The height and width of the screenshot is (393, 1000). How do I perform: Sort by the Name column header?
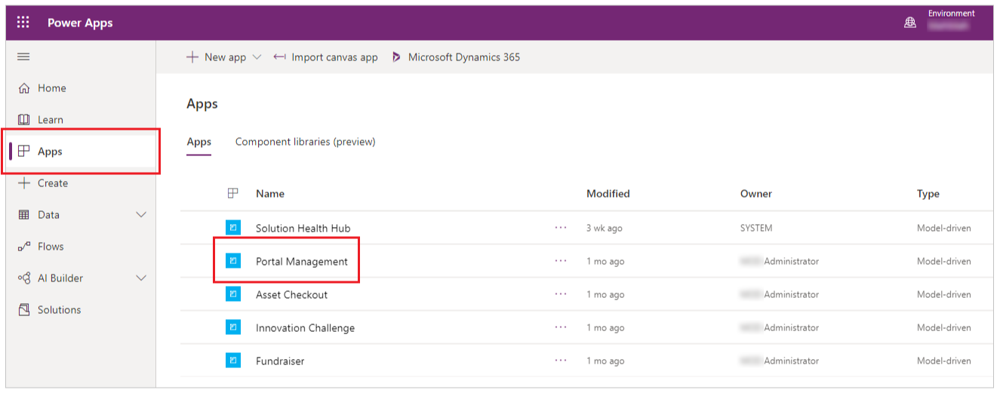point(270,194)
